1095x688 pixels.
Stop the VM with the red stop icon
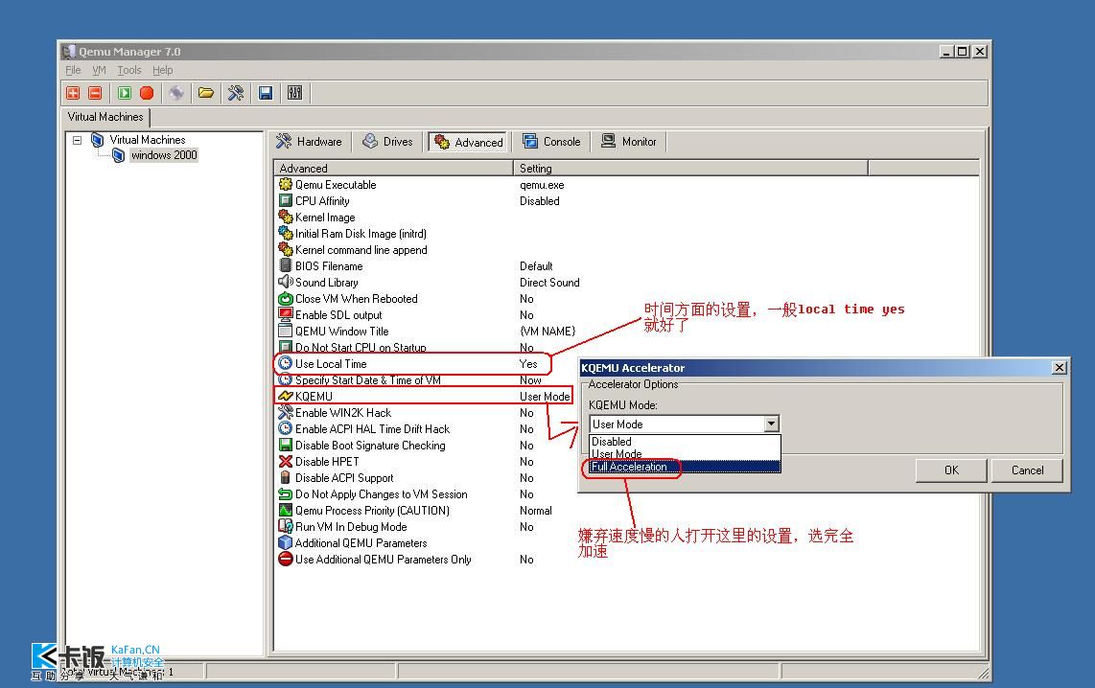coord(147,93)
